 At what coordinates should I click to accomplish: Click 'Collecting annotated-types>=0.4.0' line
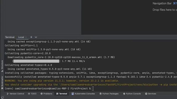tap(28, 65)
